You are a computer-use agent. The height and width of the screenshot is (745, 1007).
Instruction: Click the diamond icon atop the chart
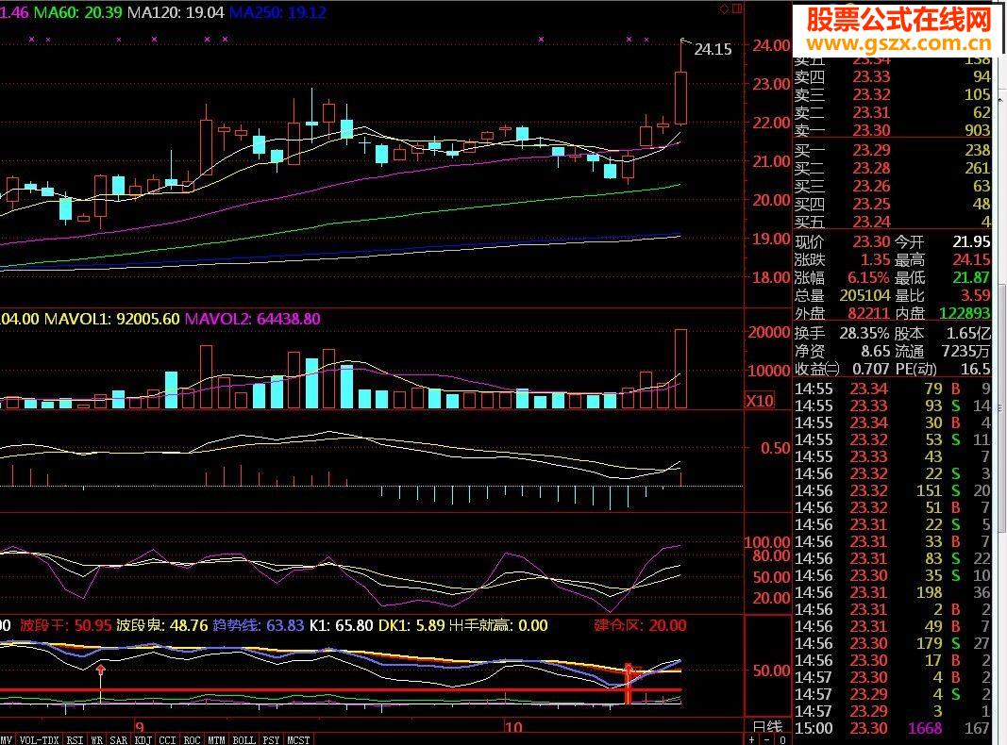click(724, 8)
